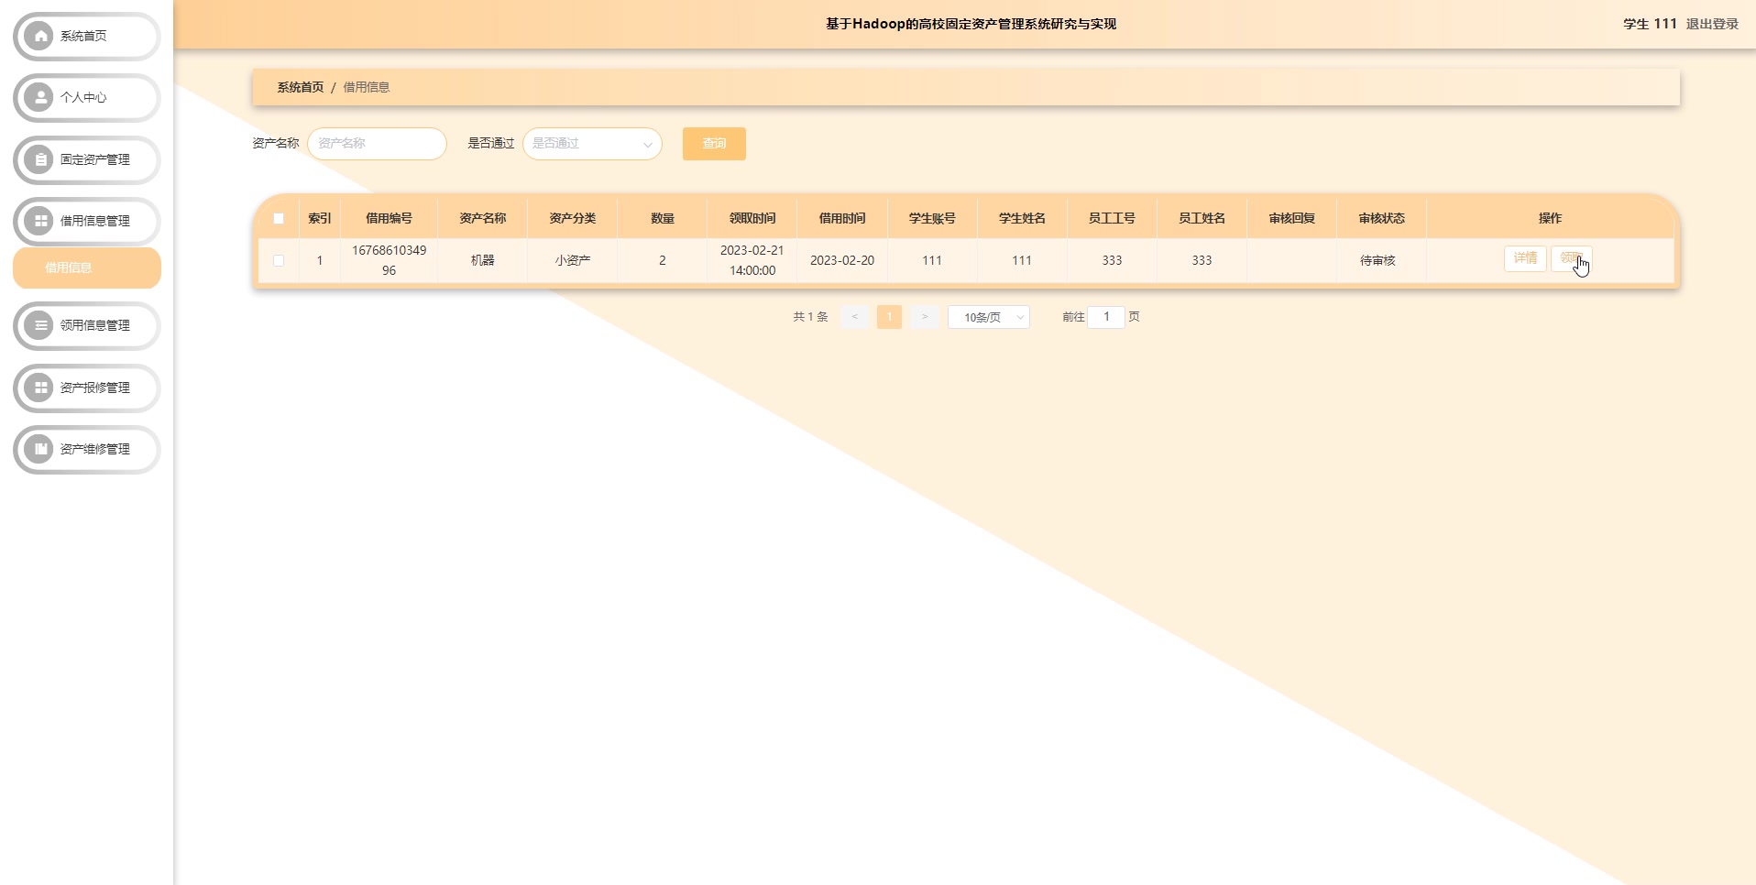The image size is (1756, 885).
Task: Open the 10条/页 page size dropdown
Action: (x=989, y=317)
